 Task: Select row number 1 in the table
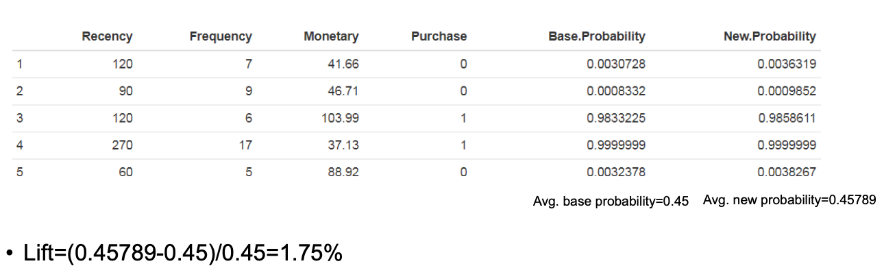pos(20,64)
